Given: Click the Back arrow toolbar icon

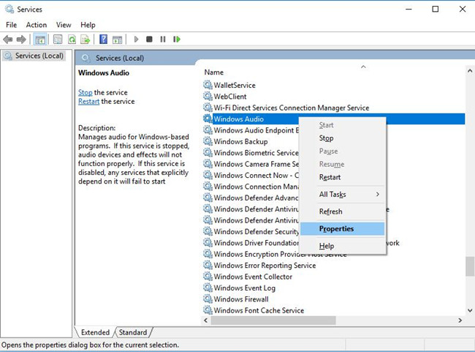Looking at the screenshot, I should 7,39.
